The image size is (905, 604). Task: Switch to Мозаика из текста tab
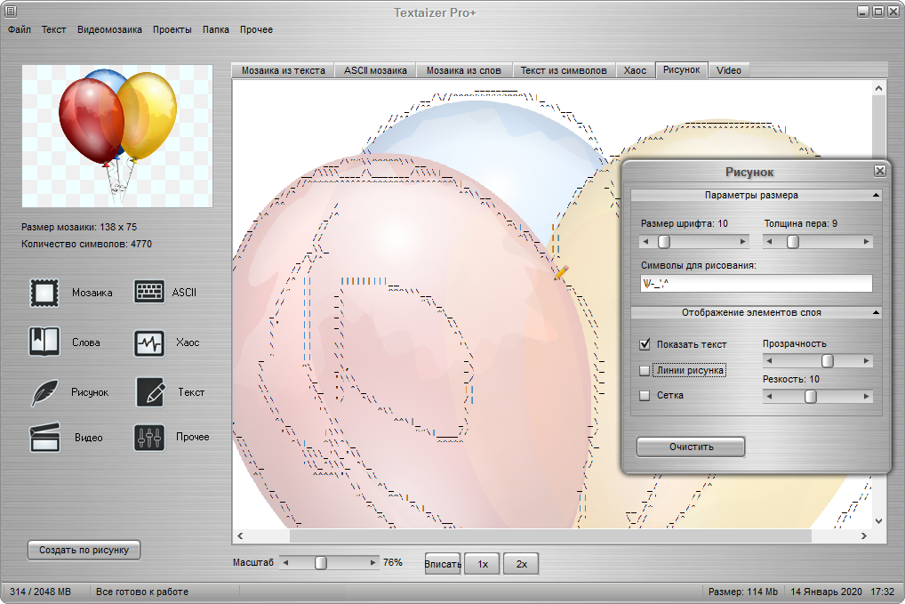click(x=284, y=70)
